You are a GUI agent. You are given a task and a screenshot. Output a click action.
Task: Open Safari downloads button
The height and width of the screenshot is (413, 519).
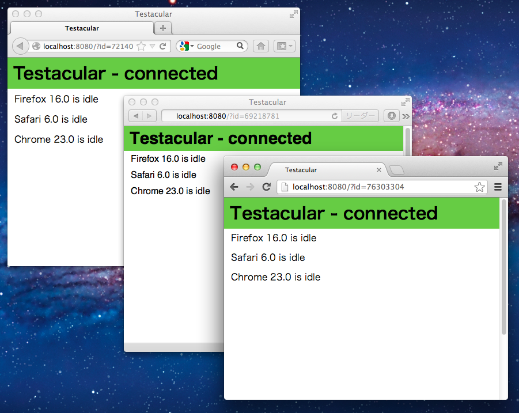(x=391, y=116)
